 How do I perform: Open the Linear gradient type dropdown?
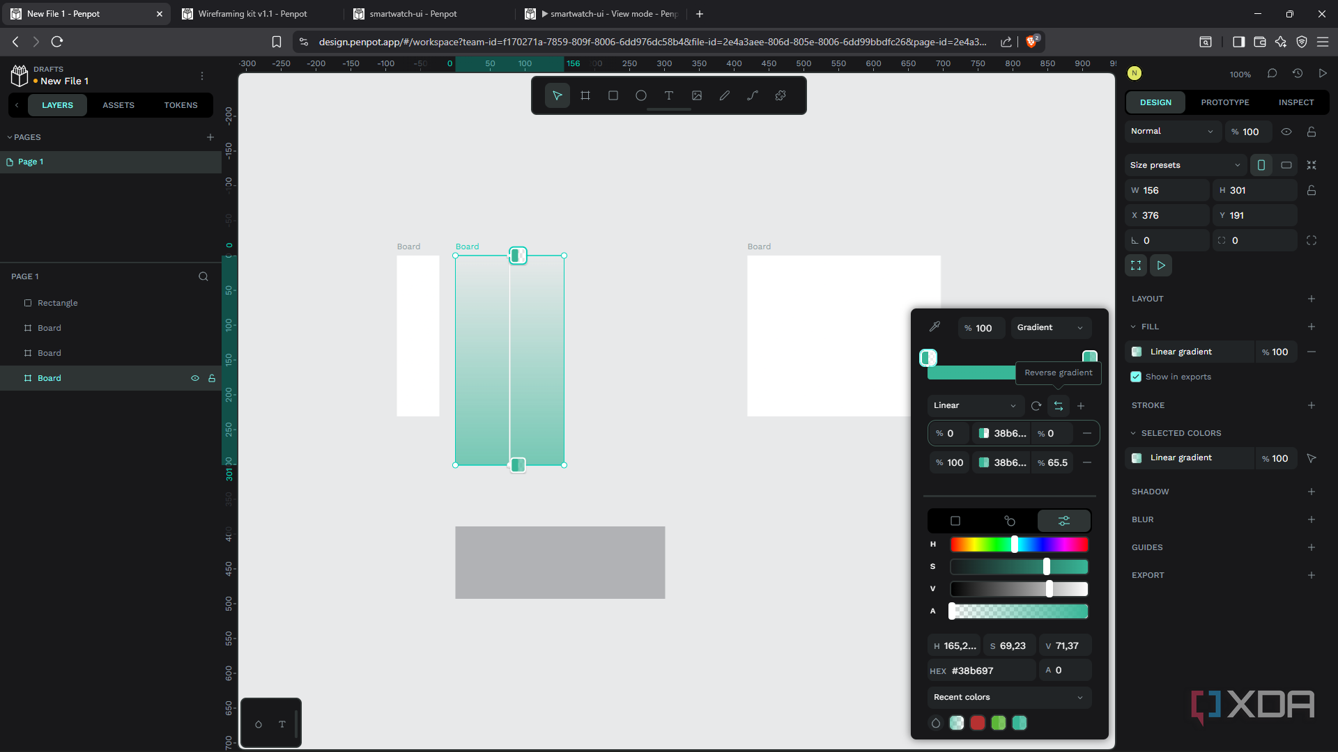coord(975,405)
